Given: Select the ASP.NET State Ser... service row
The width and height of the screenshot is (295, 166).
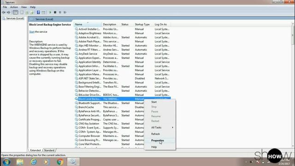Looking at the screenshot, I should click(122, 78).
